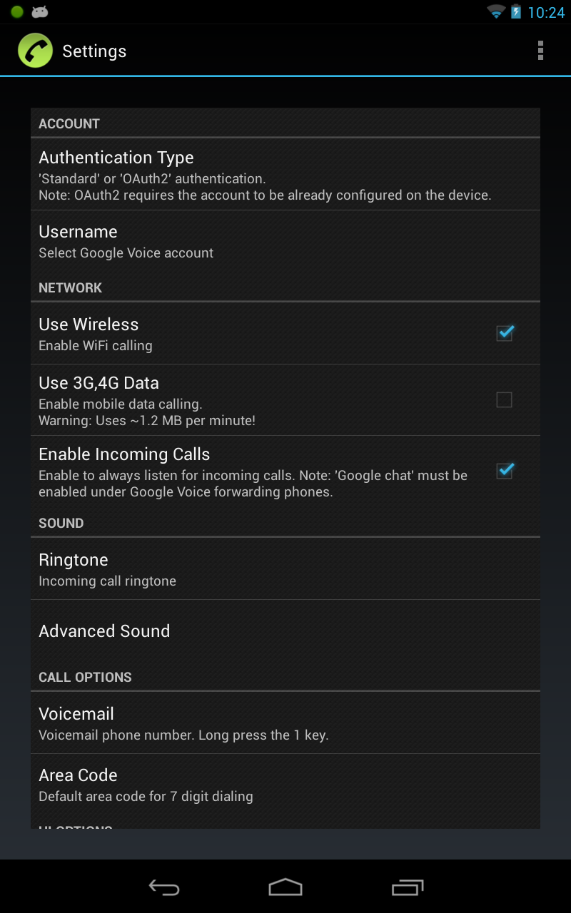Tap the Area Code setting row
Screen dimensions: 571x913
[285, 783]
